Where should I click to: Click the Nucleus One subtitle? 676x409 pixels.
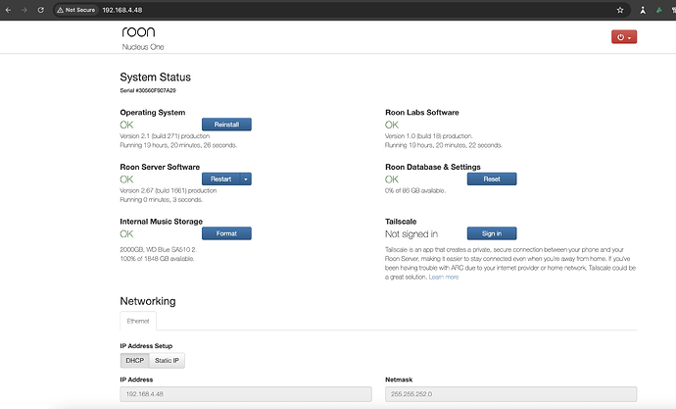pyautogui.click(x=143, y=47)
